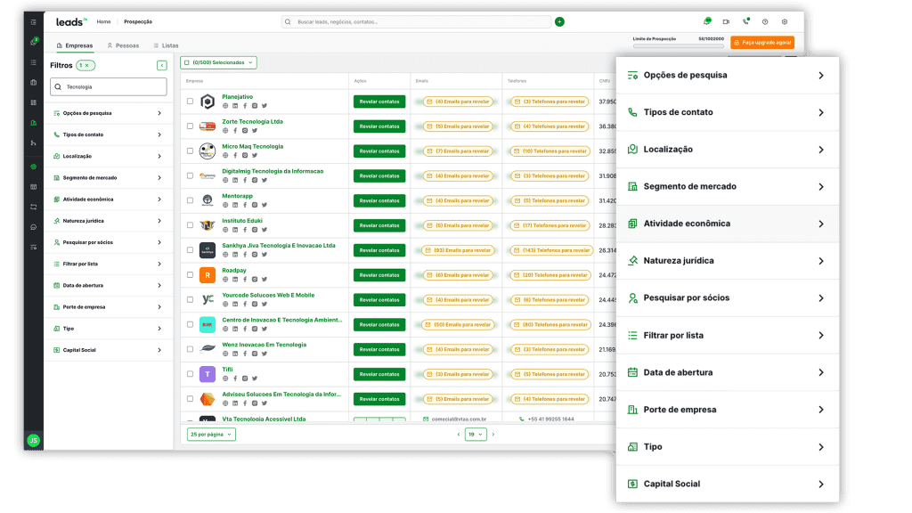Tick the Digitalmig Tecnologia da Informacao checkbox
912x513 pixels.
pos(191,175)
